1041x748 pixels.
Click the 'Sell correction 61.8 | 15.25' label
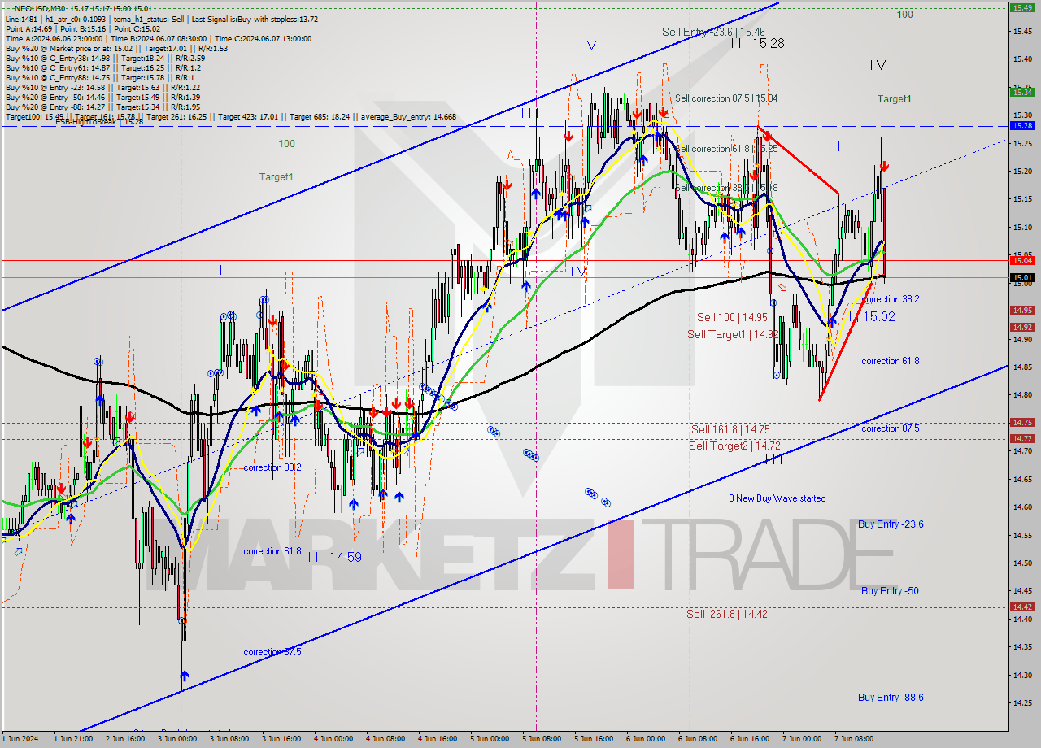pos(725,149)
